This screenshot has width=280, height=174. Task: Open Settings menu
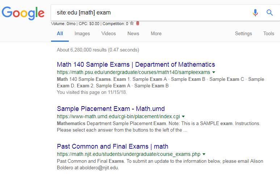point(243,34)
